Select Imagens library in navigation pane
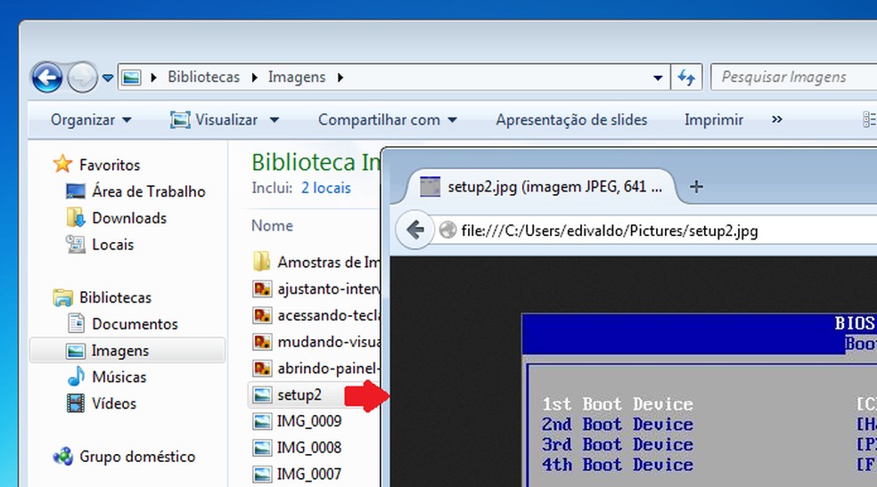This screenshot has width=877, height=487. click(127, 351)
